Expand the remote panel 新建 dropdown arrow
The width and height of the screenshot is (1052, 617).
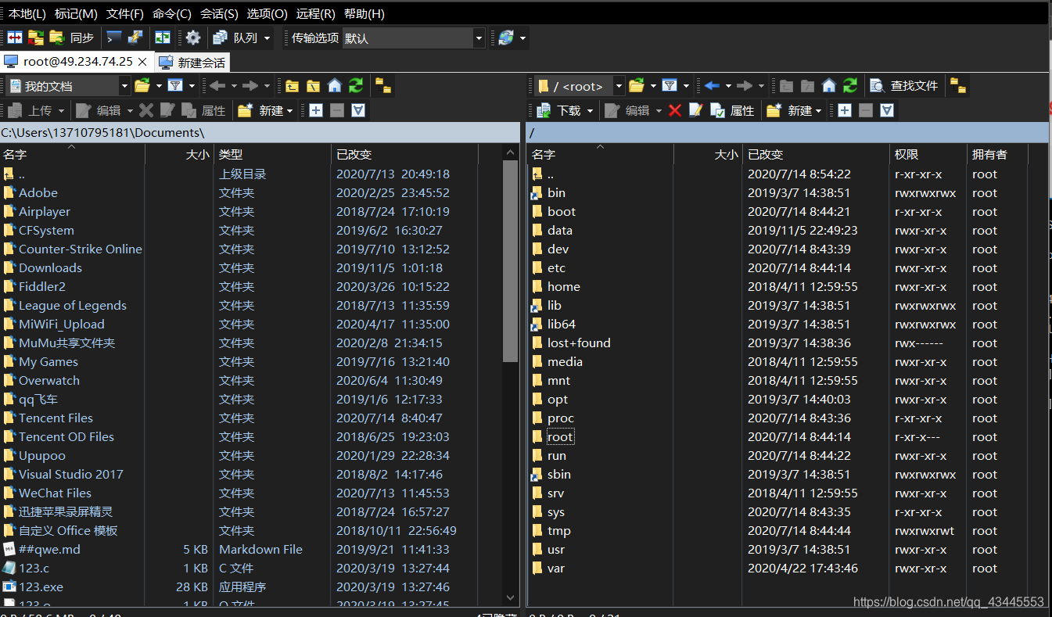click(819, 111)
